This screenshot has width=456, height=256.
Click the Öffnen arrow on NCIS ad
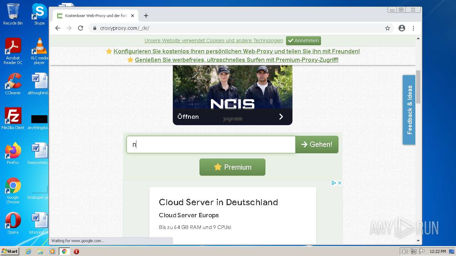(281, 117)
